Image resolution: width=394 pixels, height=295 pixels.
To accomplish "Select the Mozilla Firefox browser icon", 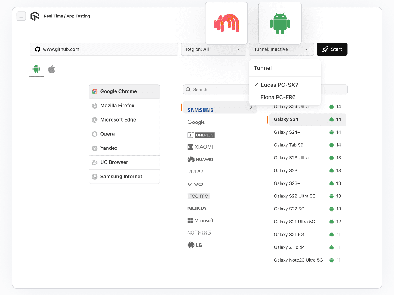I will coord(95,106).
